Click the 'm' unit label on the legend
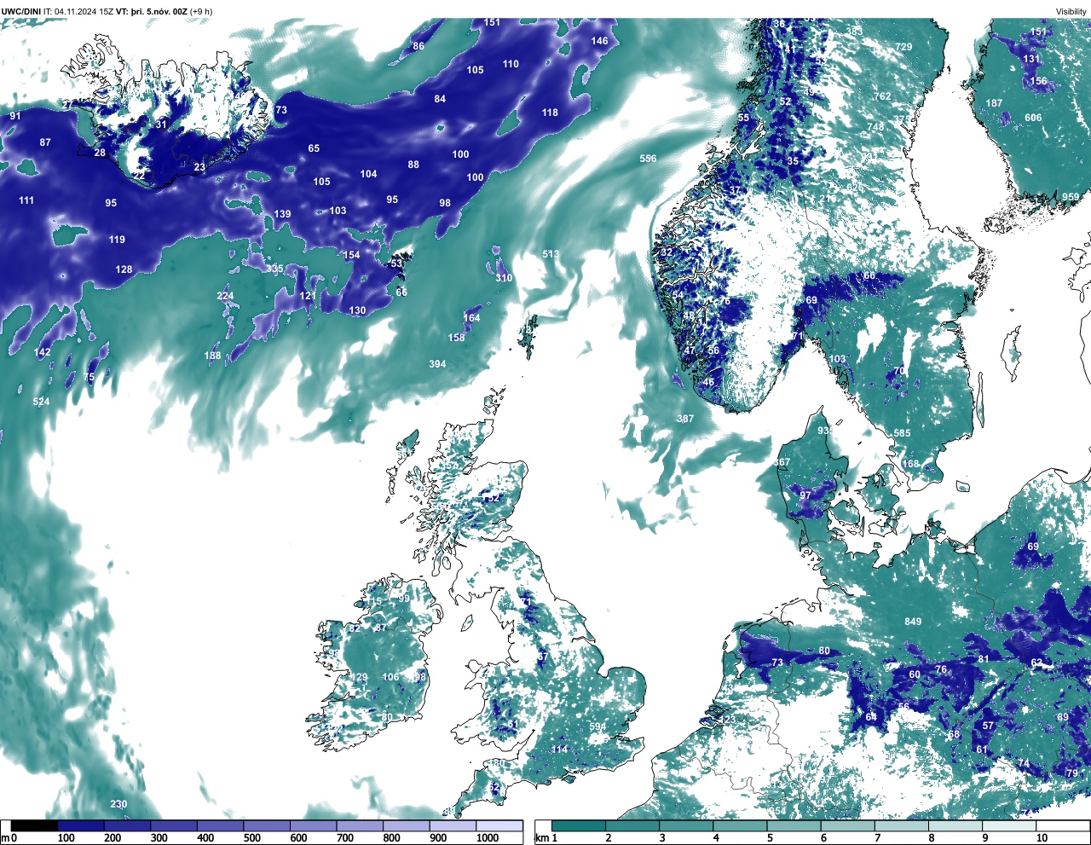Viewport: 1091px width, 845px height. 5,838
